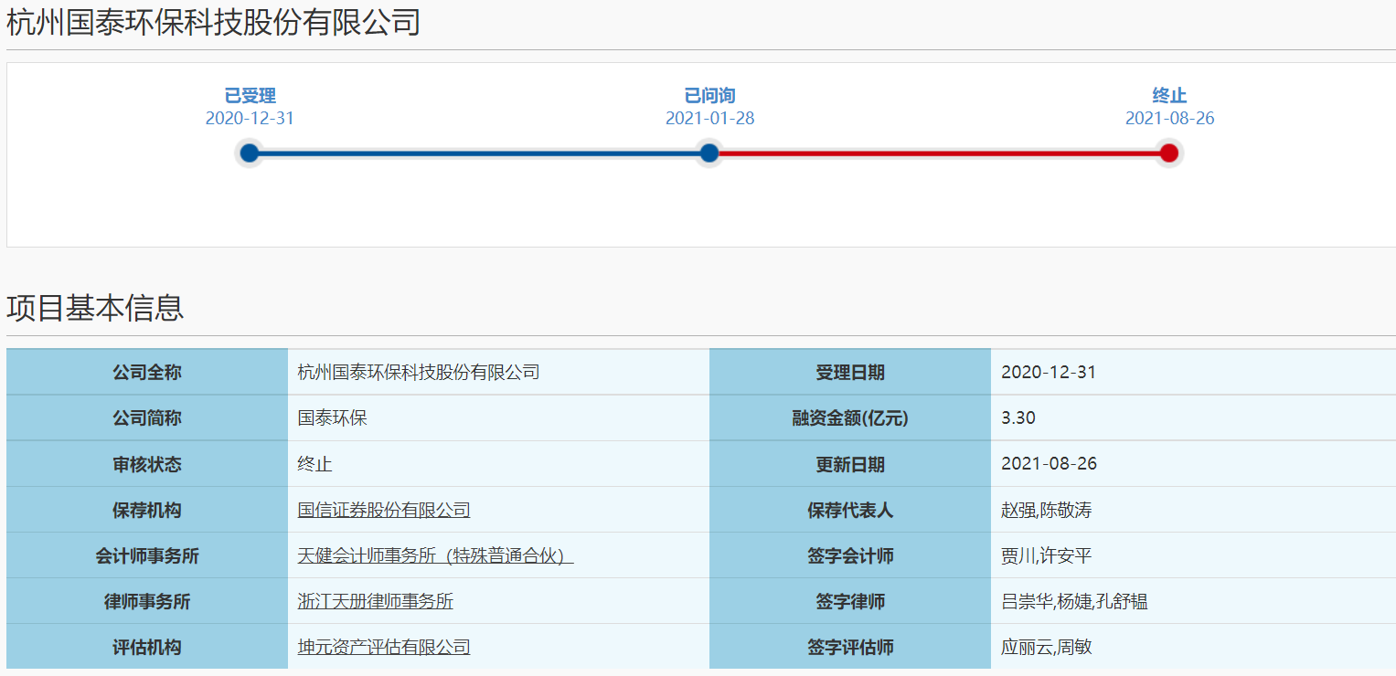Click the page title 杭州国泰环保科技股份有限公司 heading
This screenshot has height=676, width=1396.
(x=214, y=22)
